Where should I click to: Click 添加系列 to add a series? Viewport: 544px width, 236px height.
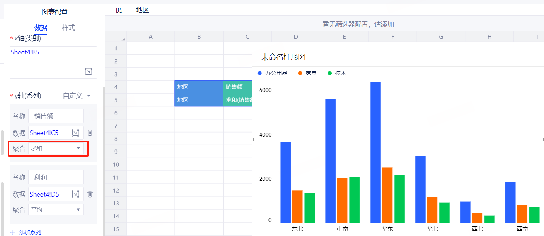pos(26,232)
